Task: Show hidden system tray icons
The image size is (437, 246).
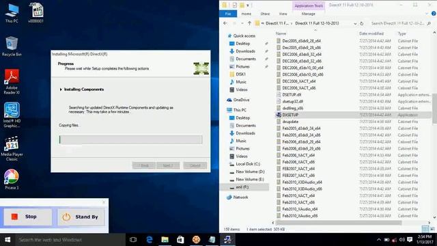Action: pos(379,240)
